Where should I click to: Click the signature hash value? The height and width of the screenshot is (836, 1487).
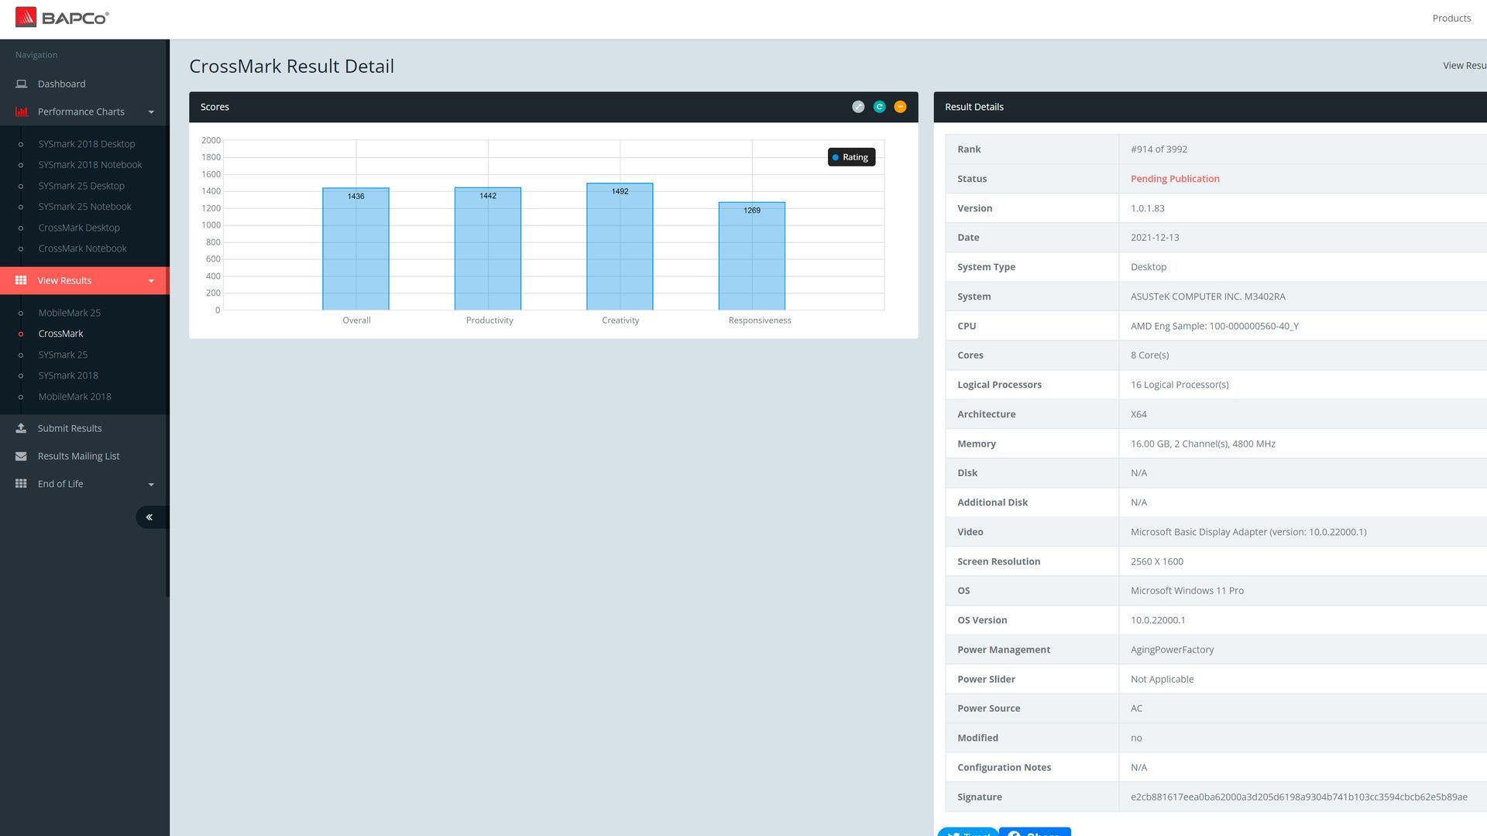coord(1299,797)
